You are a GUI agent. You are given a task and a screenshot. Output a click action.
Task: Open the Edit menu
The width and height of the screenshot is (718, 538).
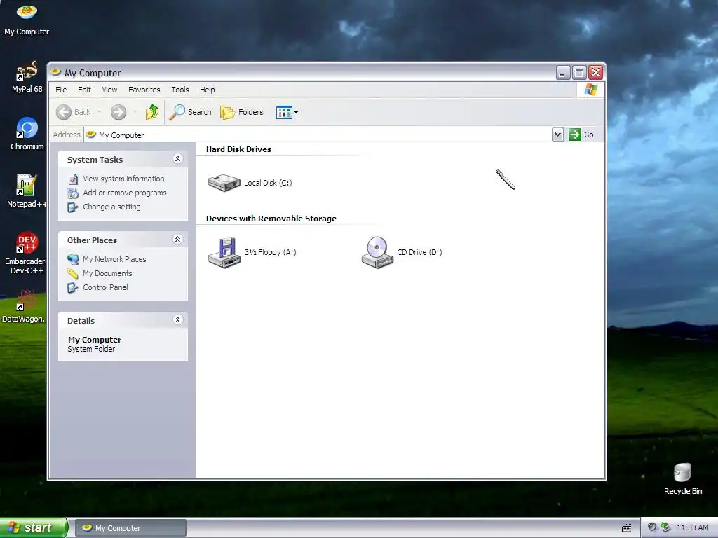pyautogui.click(x=84, y=90)
